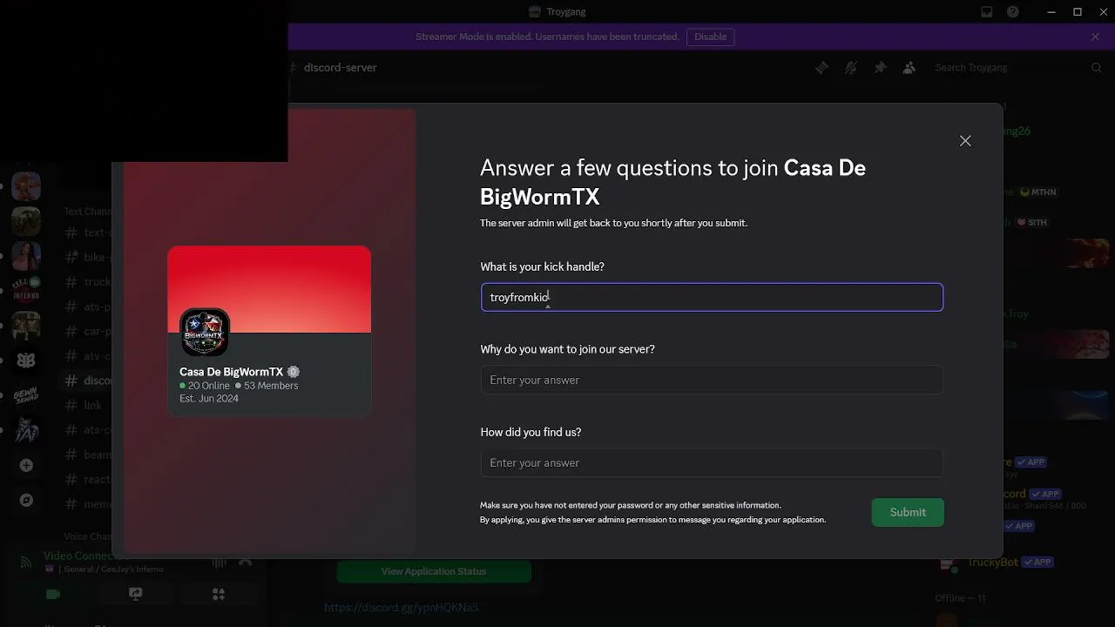The width and height of the screenshot is (1115, 627).
Task: Open the Video Connected voice status
Action: pos(84,556)
